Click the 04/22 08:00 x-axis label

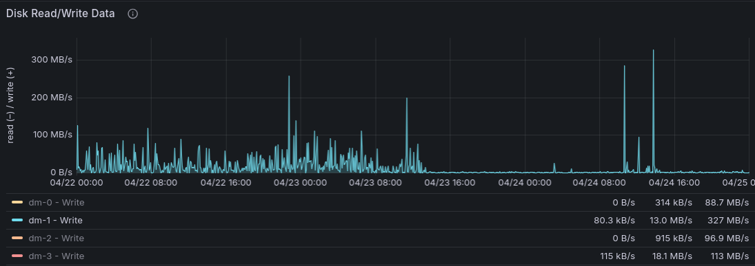151,182
